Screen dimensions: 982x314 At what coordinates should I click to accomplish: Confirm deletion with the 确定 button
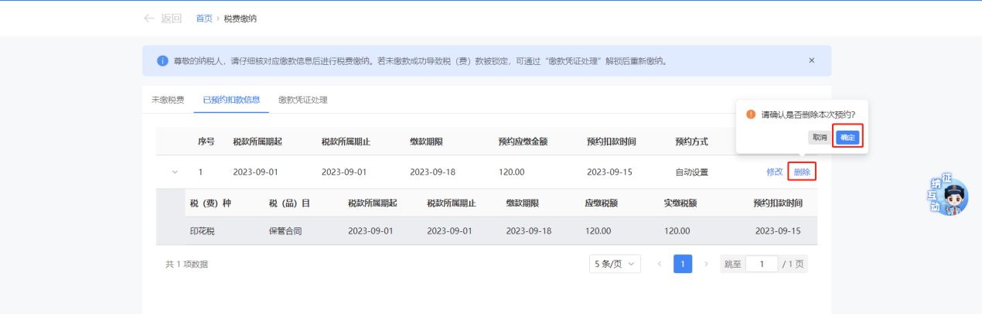click(x=847, y=137)
